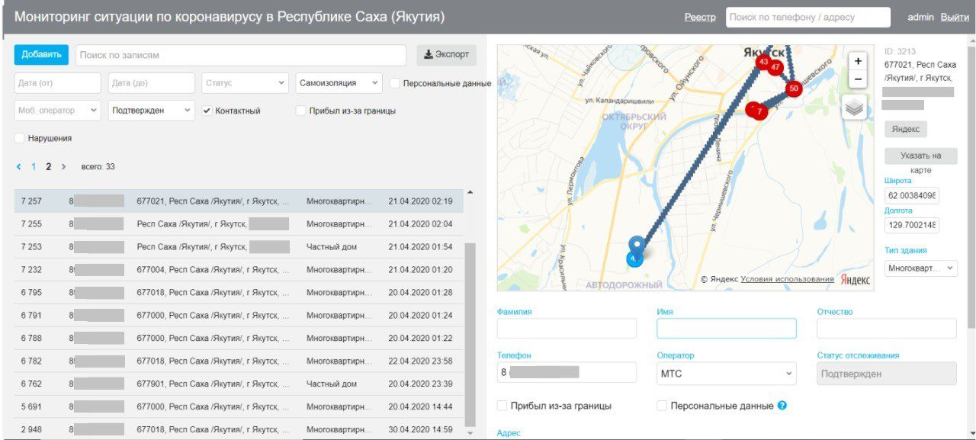Zoom in on the map with the plus icon
The width and height of the screenshot is (976, 440).
(x=858, y=59)
